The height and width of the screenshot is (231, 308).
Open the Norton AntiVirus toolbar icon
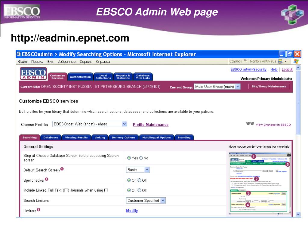[280, 61]
